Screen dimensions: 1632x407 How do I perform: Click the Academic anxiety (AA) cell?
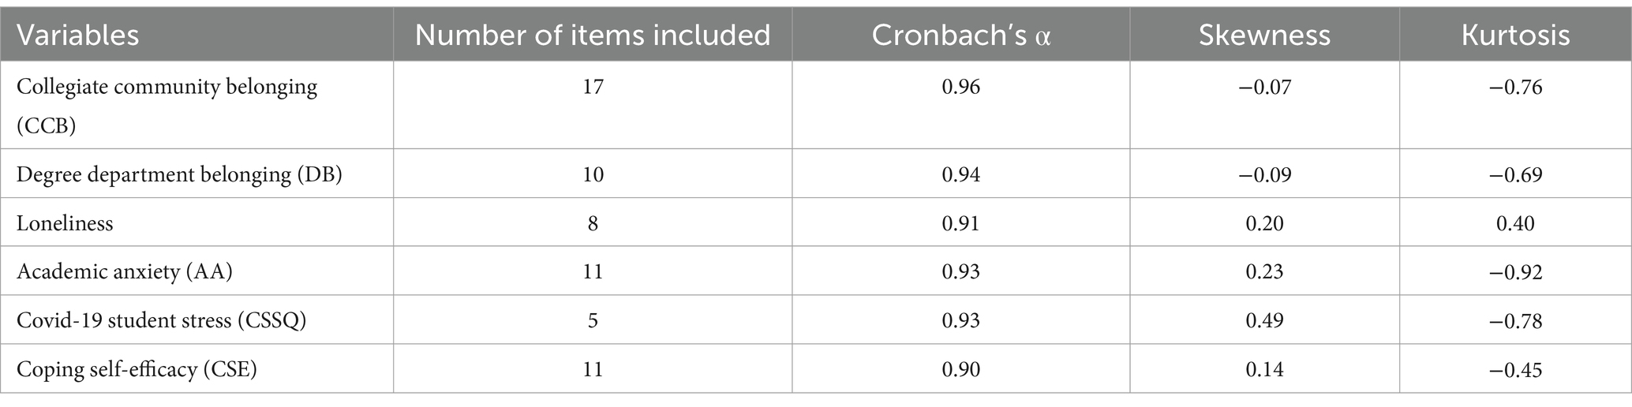[125, 271]
